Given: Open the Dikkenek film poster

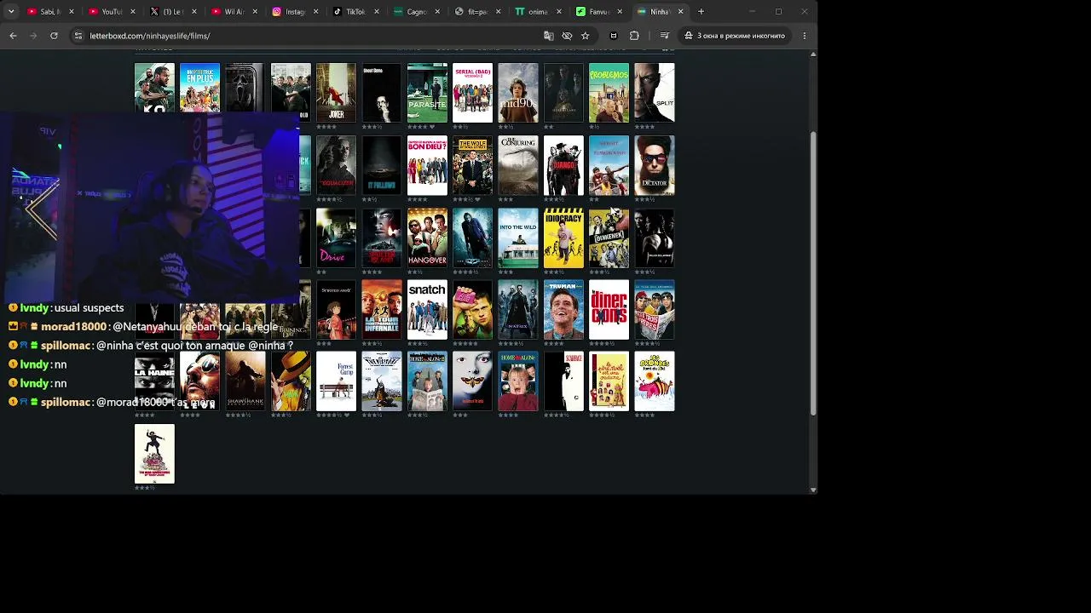Looking at the screenshot, I should click(609, 238).
